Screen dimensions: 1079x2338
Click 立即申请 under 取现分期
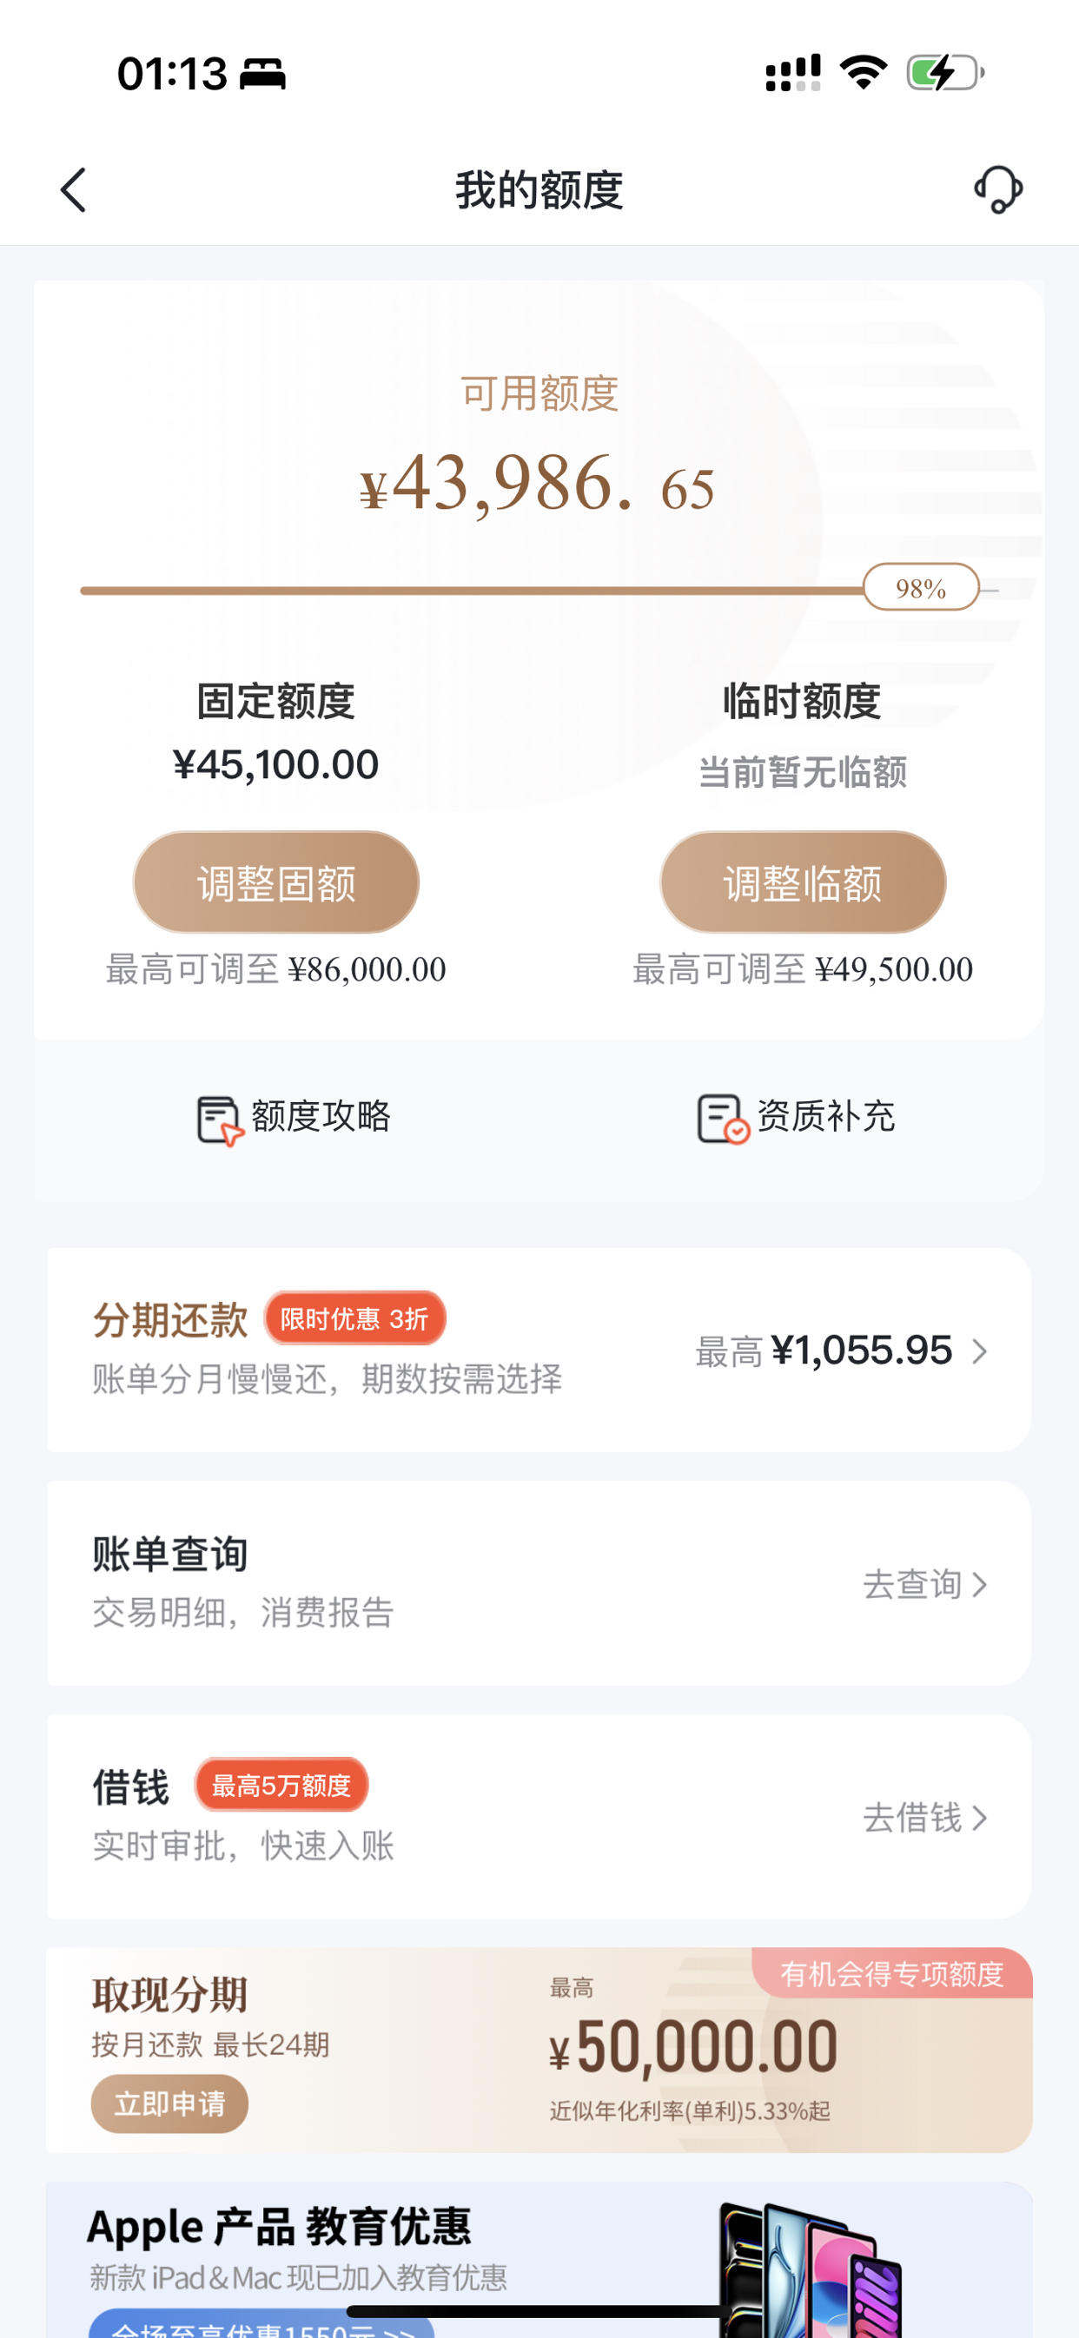point(170,2103)
